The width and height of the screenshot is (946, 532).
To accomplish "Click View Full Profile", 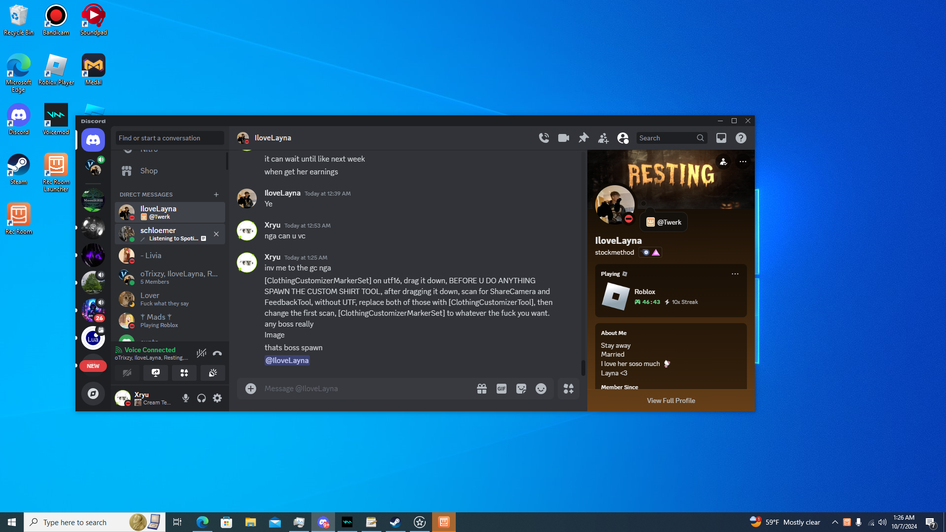I will point(671,400).
